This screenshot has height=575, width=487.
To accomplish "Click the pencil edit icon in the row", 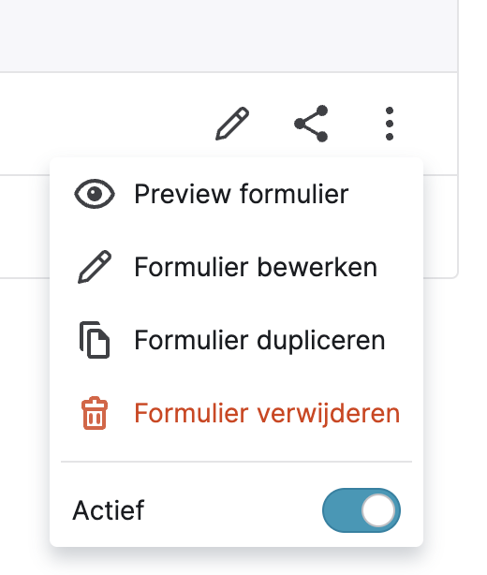I will [x=232, y=124].
